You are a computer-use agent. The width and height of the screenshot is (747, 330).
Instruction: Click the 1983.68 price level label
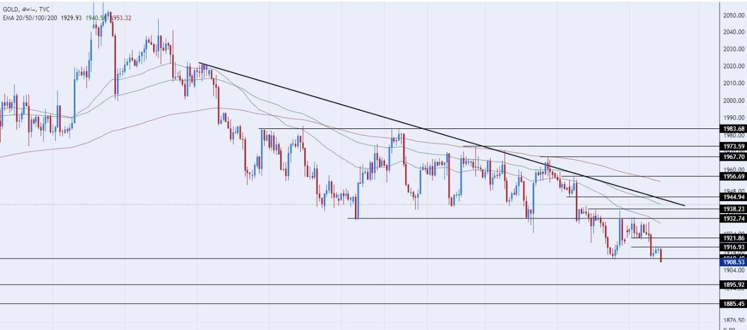click(733, 129)
